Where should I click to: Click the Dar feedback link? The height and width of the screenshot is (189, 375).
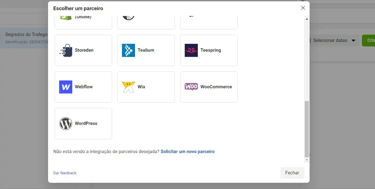coord(65,173)
